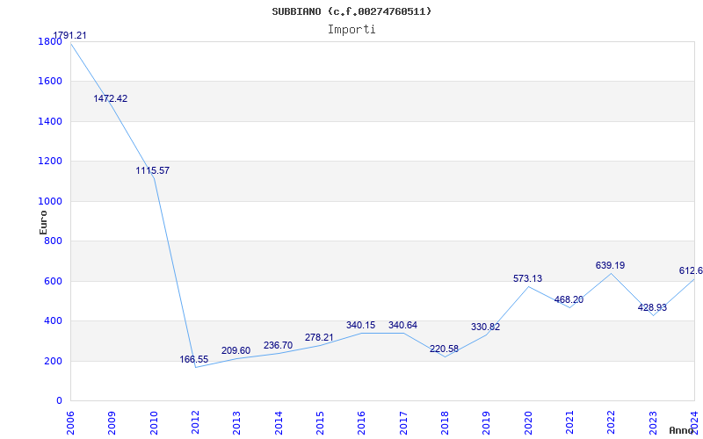This screenshot has width=703, height=439.
Task: Click the 2024 year label
Action: [x=694, y=423]
